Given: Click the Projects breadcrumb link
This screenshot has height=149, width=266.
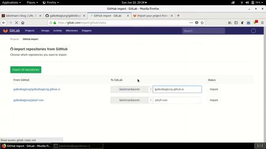Looking at the screenshot, I should click(x=15, y=39).
